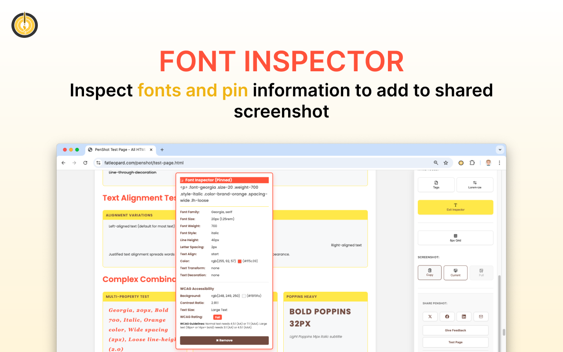The width and height of the screenshot is (563, 352).
Task: Share PenShot on X
Action: (430, 316)
